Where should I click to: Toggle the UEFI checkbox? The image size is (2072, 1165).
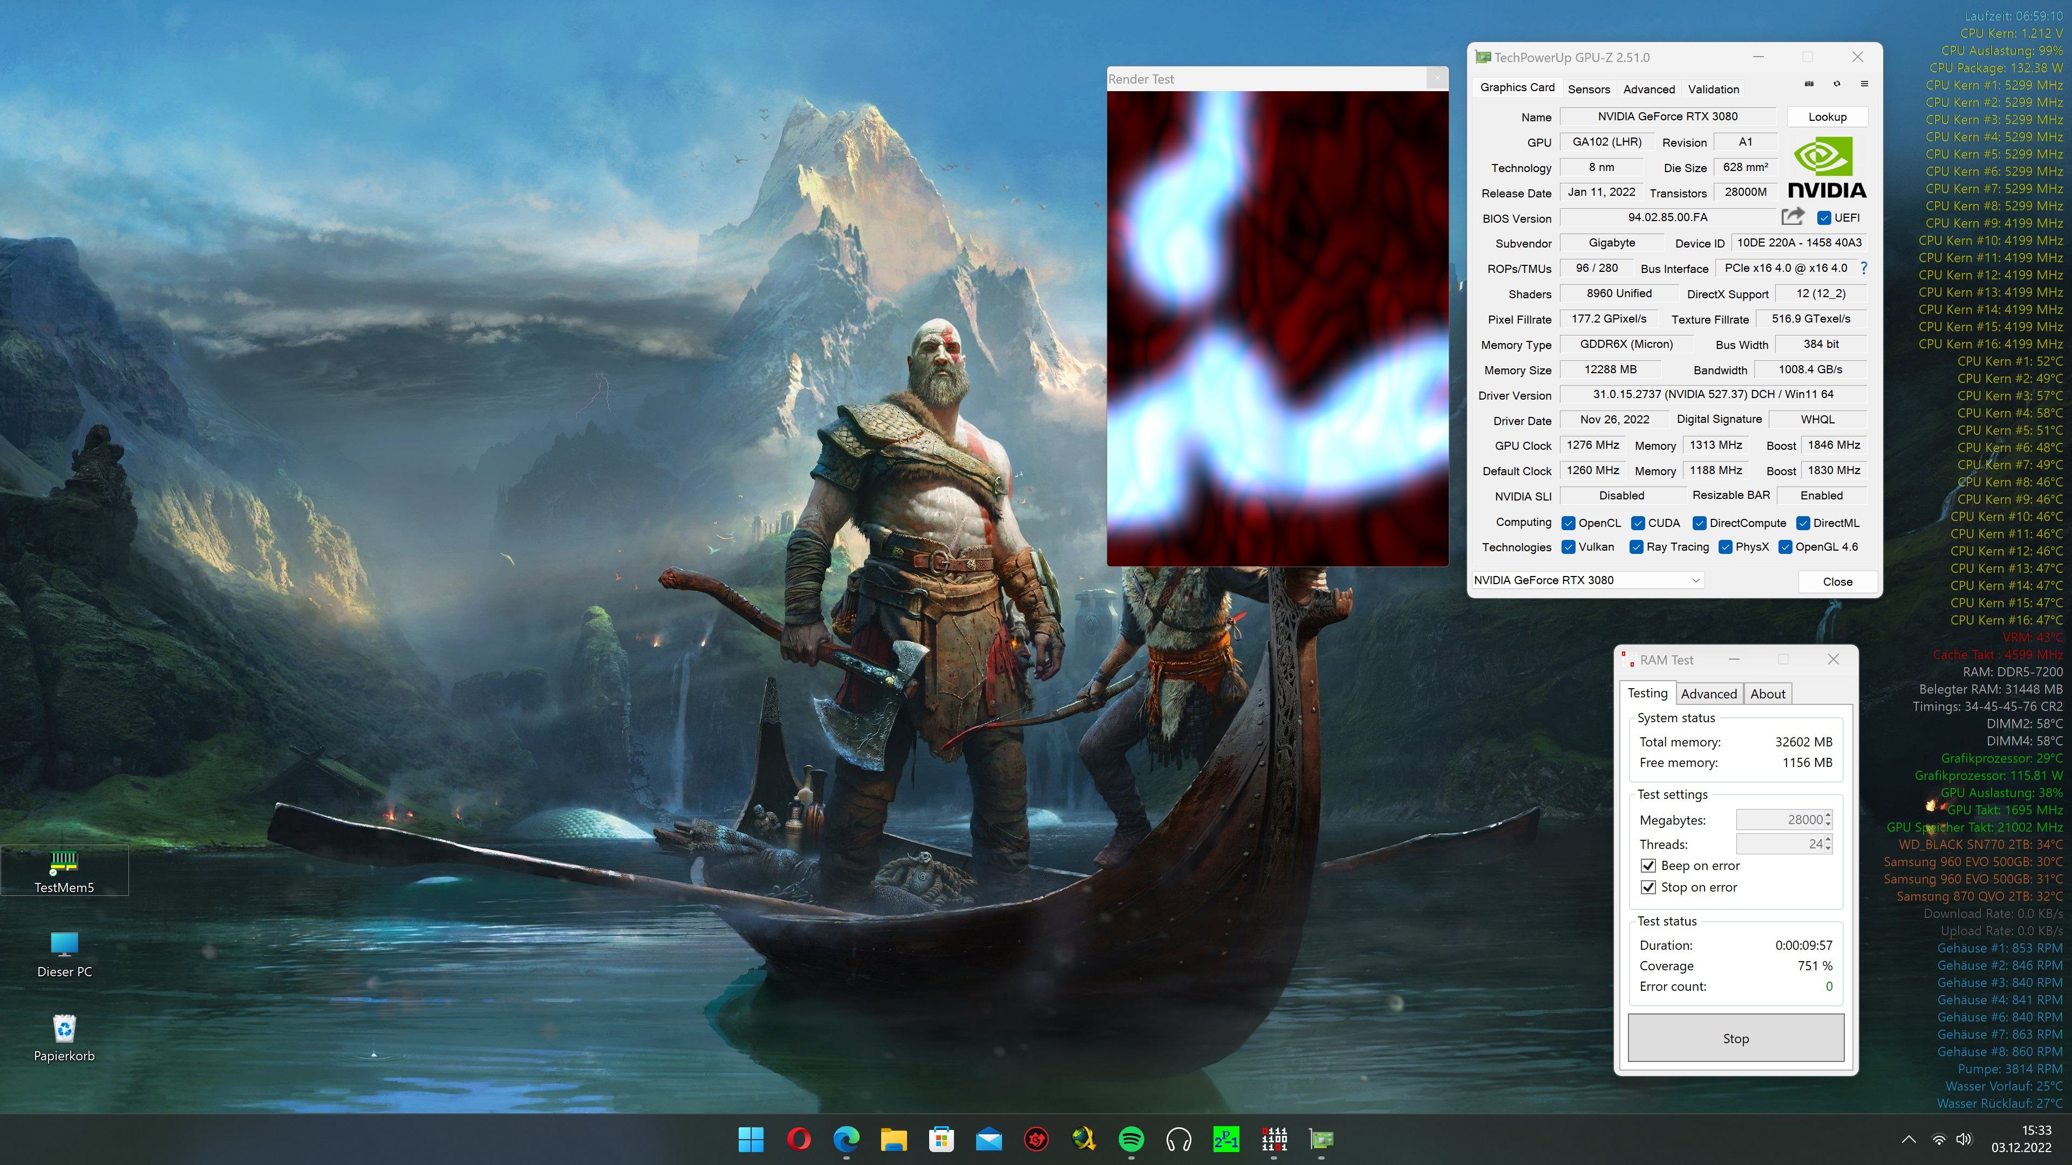pos(1824,218)
